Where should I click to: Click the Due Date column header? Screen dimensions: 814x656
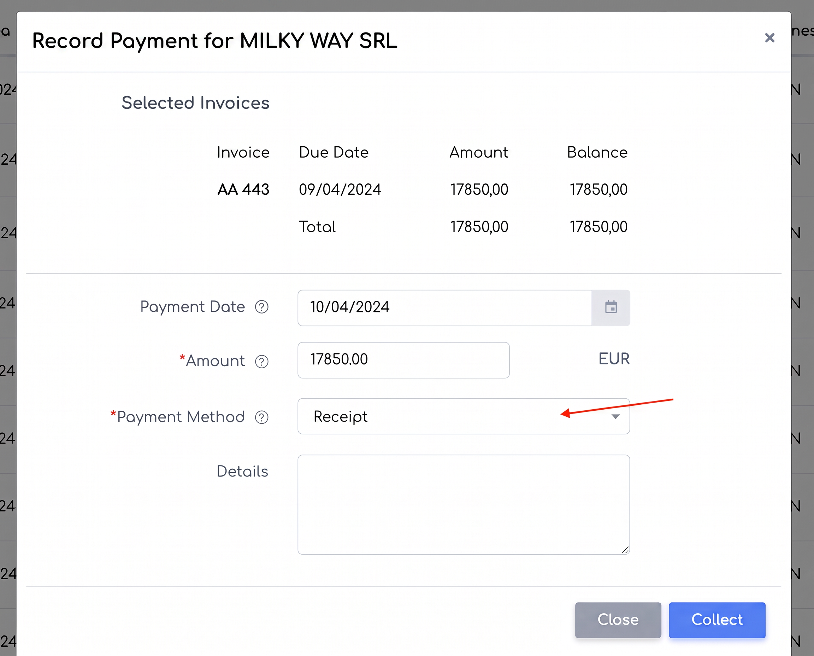click(334, 152)
